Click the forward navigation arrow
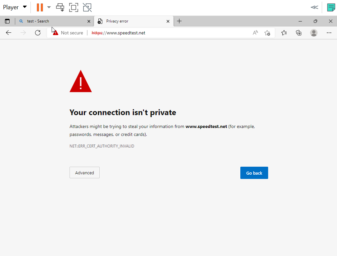The height and width of the screenshot is (256, 337). [23, 33]
